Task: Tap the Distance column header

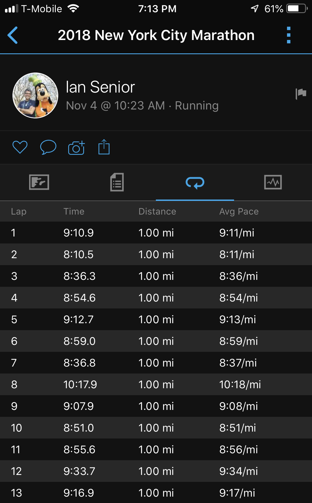Action: pos(157,211)
